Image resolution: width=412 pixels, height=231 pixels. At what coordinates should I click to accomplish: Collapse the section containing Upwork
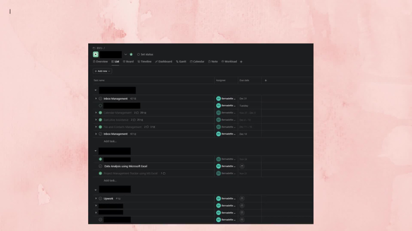[x=96, y=190]
